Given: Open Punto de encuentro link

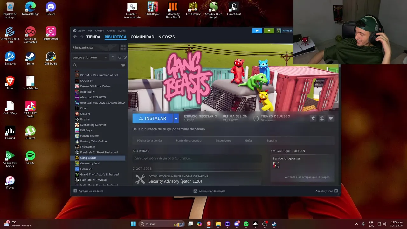Looking at the screenshot, I should [189, 140].
